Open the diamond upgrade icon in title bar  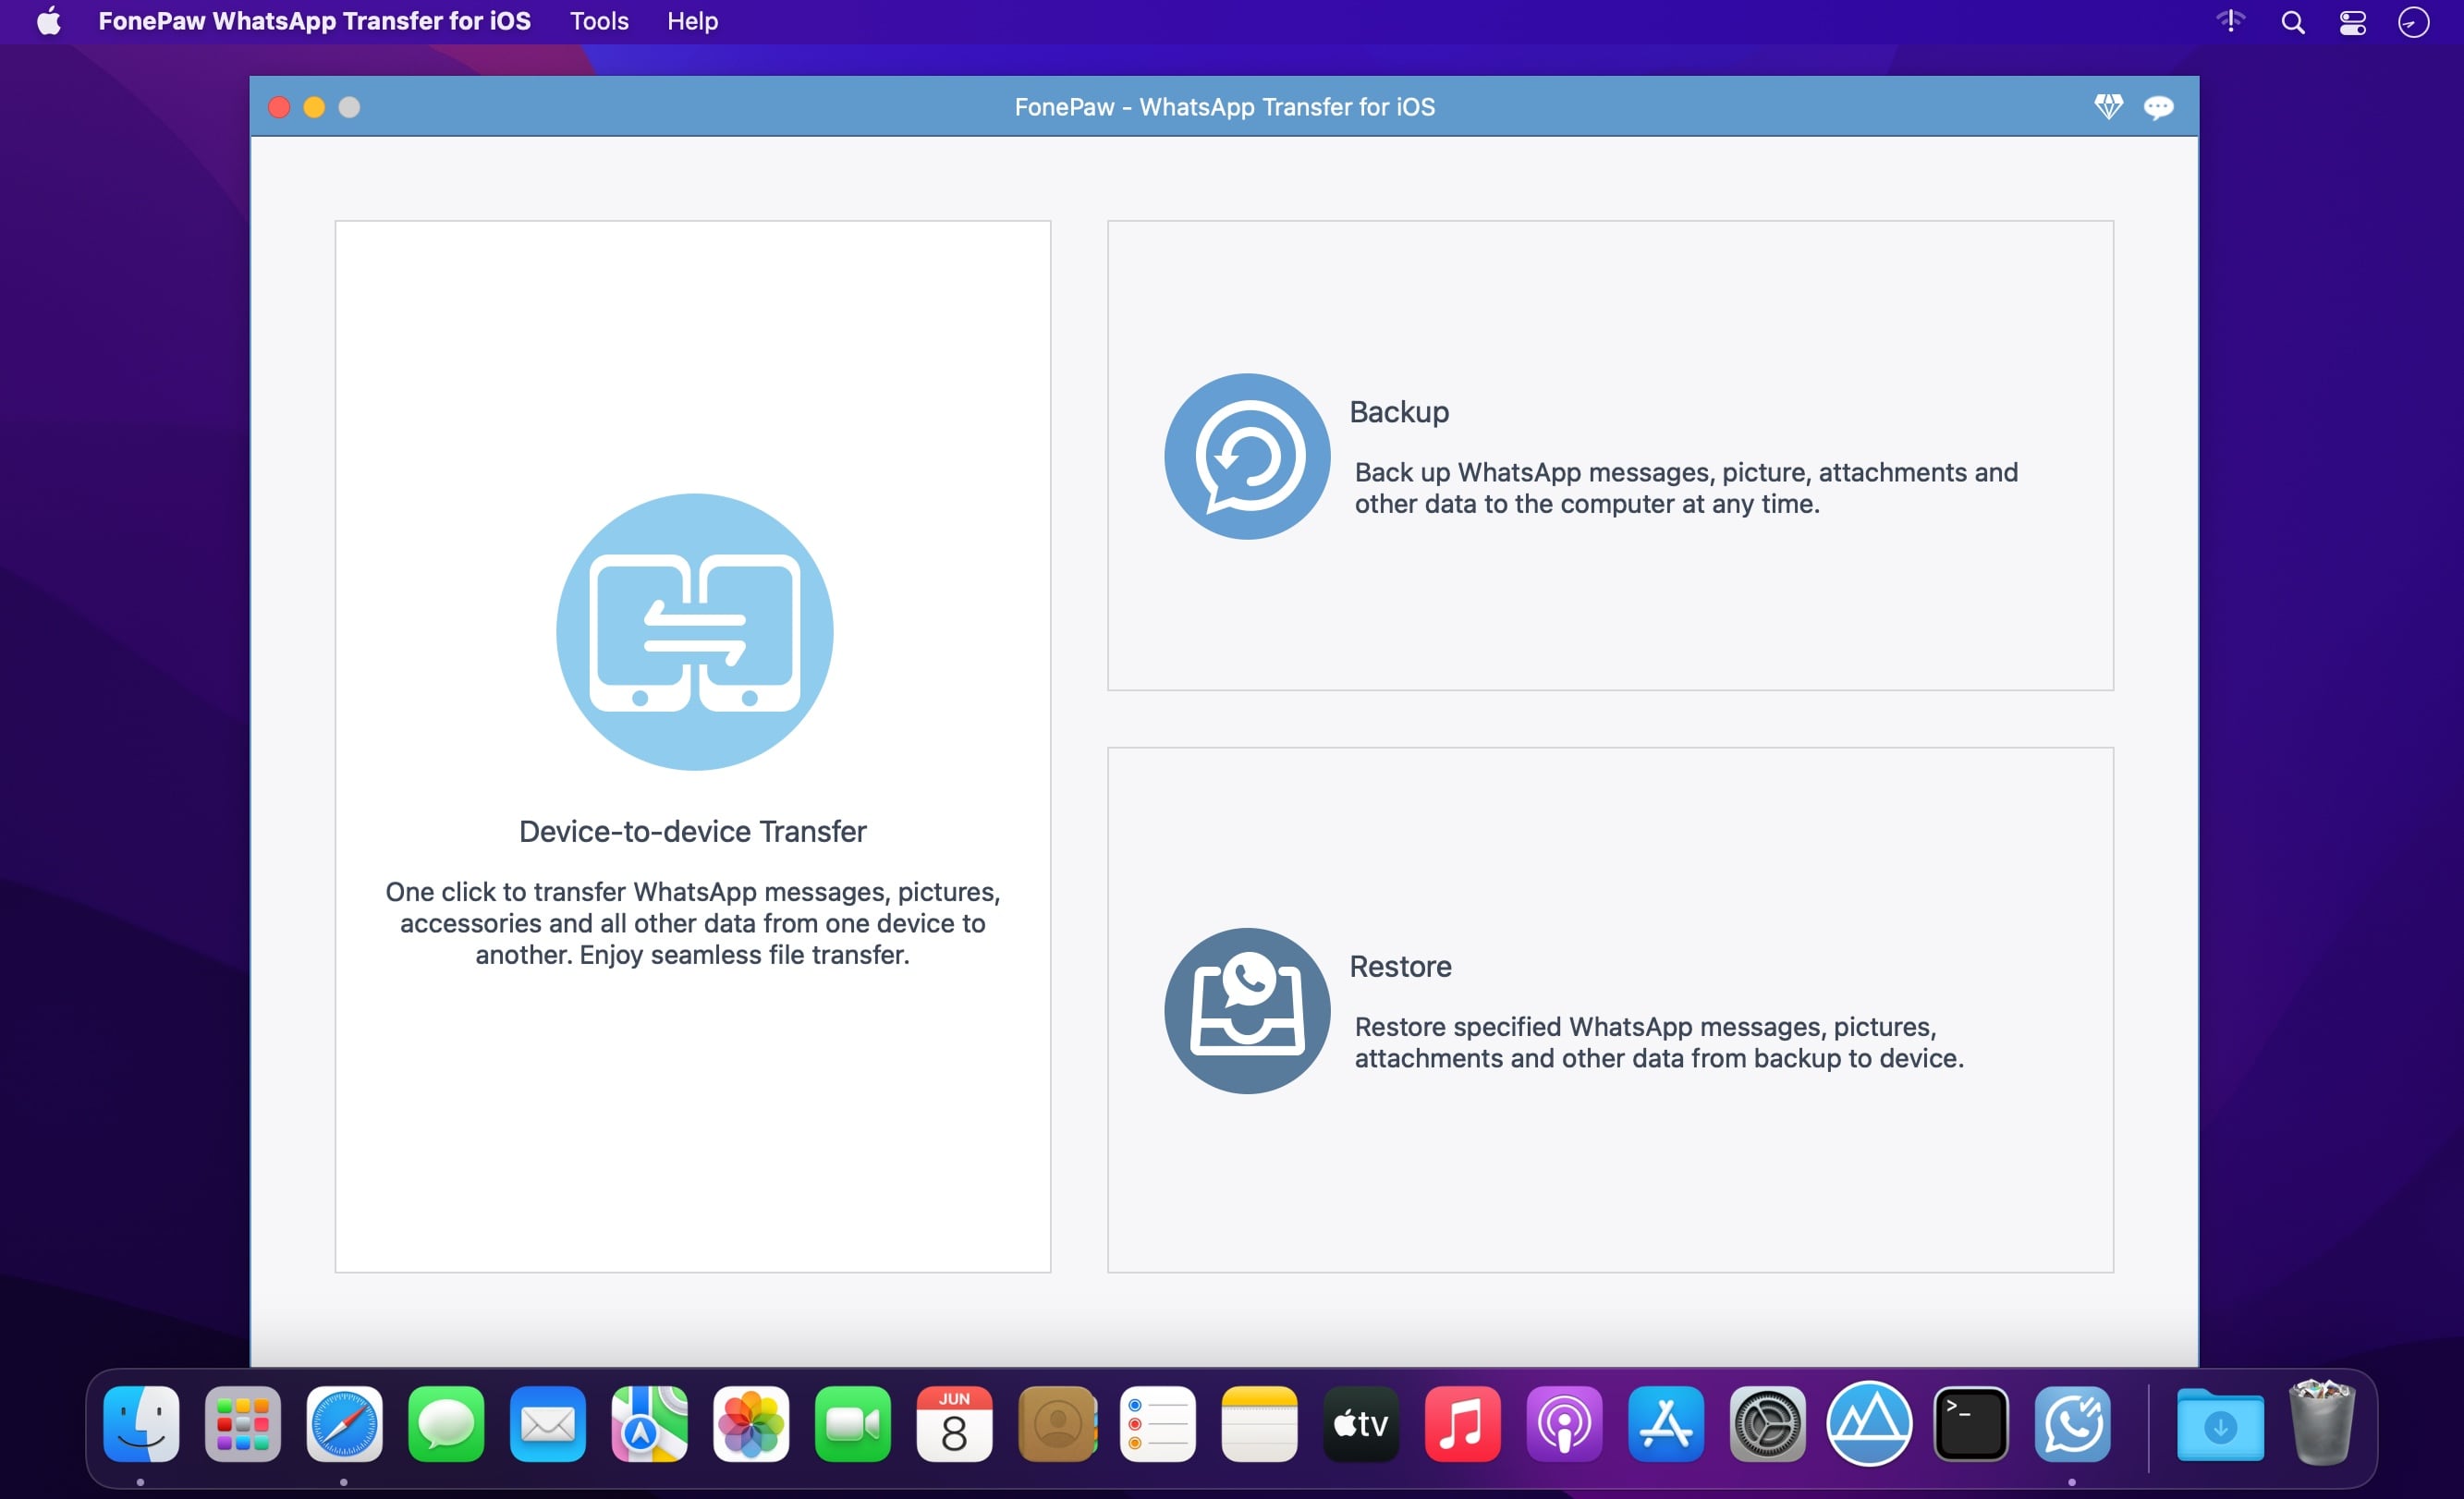[2108, 107]
